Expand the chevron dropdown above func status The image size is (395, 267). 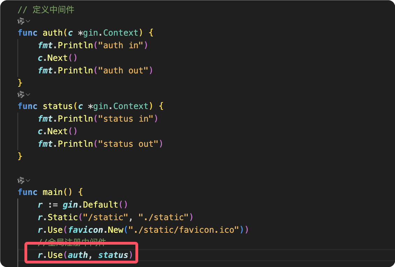(28, 95)
